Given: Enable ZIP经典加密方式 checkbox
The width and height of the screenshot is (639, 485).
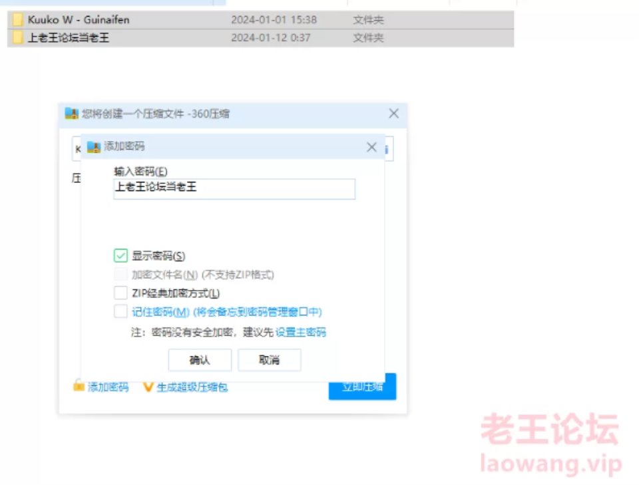Looking at the screenshot, I should (x=120, y=293).
